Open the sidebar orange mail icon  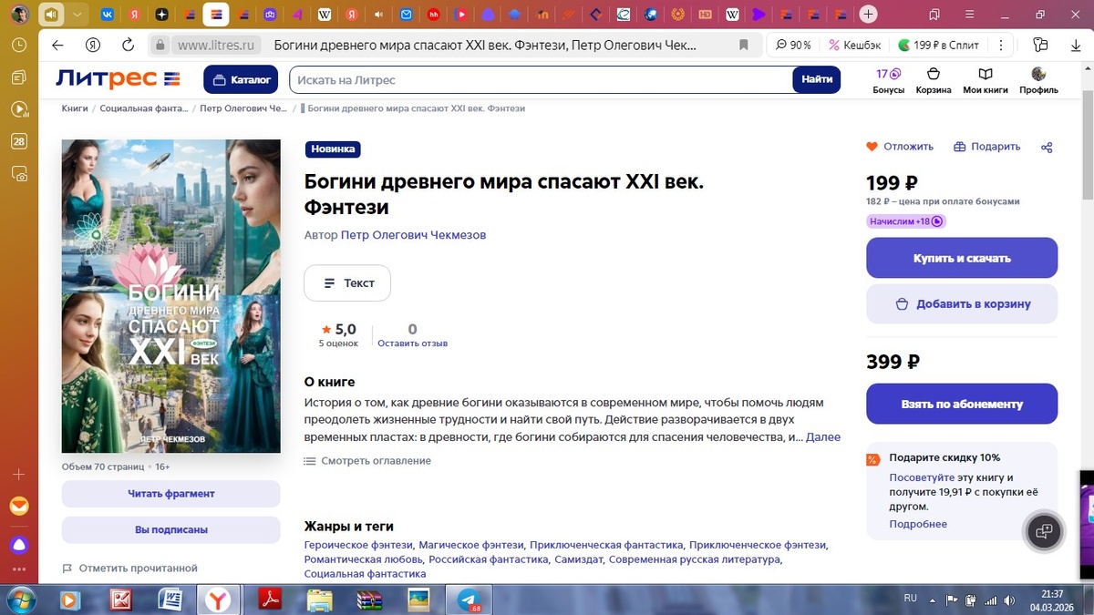(x=19, y=506)
